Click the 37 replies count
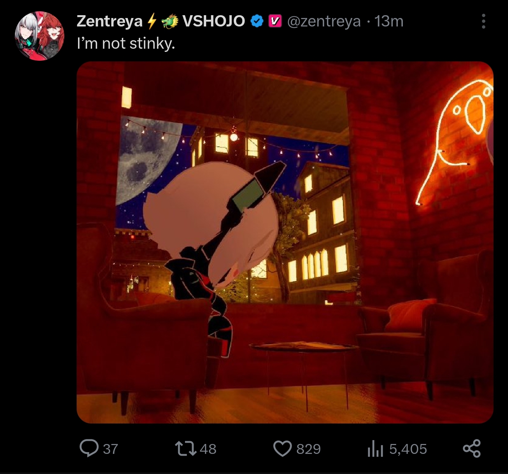 pos(110,449)
